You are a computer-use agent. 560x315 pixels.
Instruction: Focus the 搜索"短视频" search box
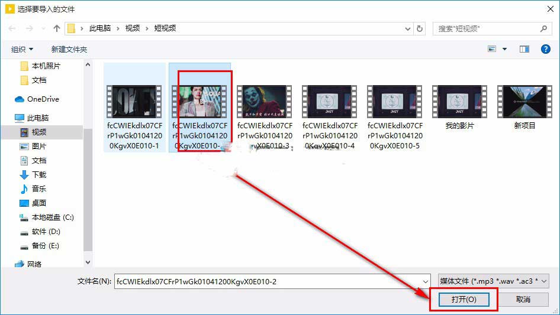pyautogui.click(x=492, y=28)
